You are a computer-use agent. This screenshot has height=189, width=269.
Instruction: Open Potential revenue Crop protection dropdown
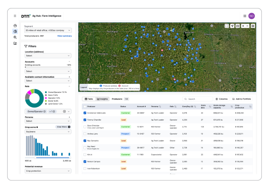click(48, 171)
